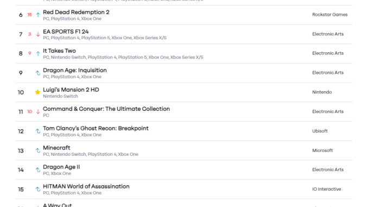
Task: Select the It Takes Two game title
Action: pyautogui.click(x=59, y=51)
